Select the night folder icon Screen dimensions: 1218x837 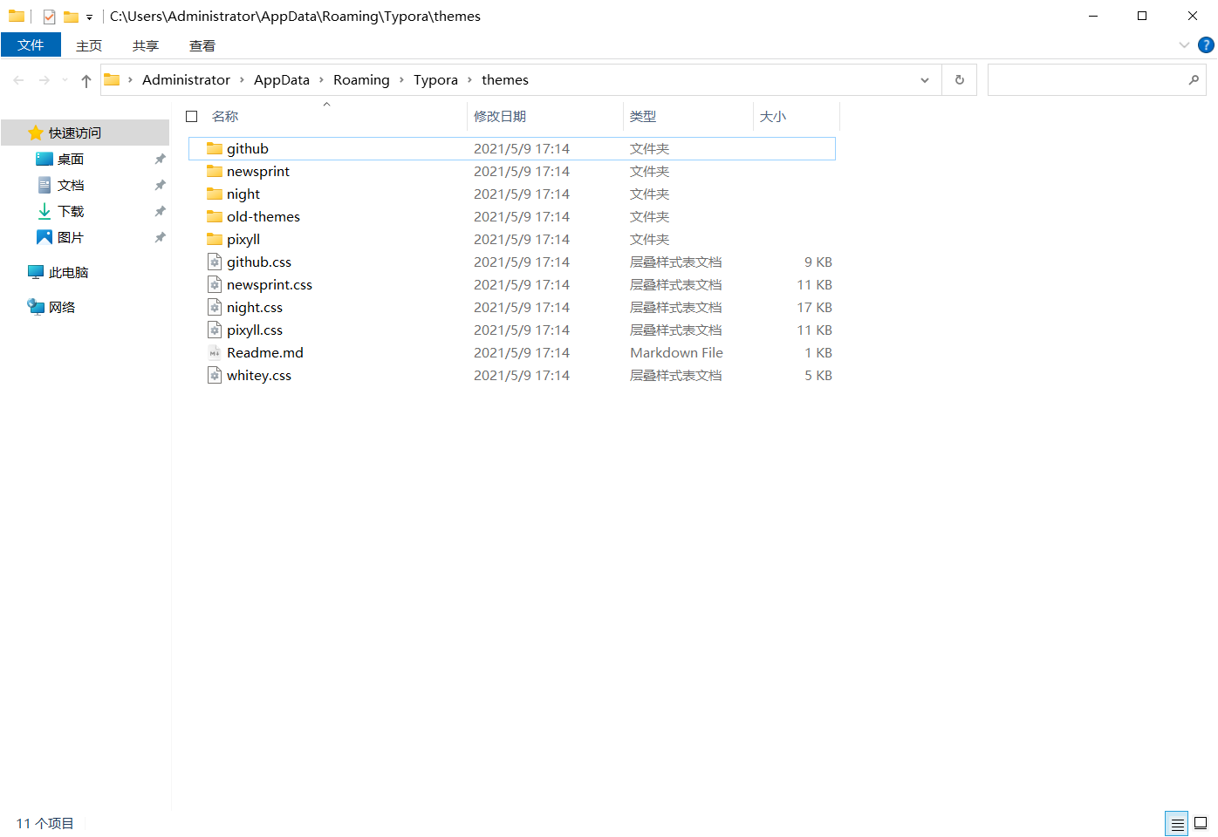tap(215, 194)
